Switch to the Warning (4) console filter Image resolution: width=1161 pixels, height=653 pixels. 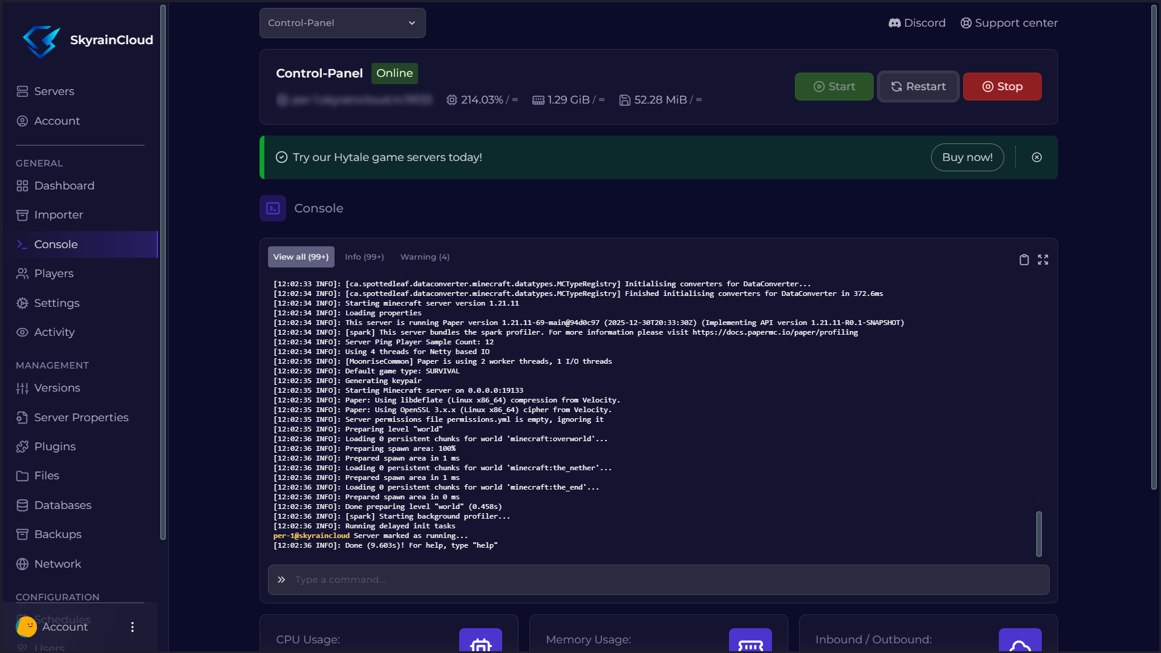(x=425, y=257)
